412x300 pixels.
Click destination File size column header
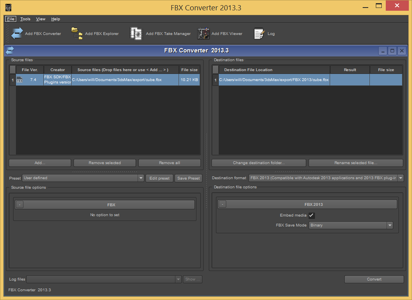pyautogui.click(x=386, y=70)
